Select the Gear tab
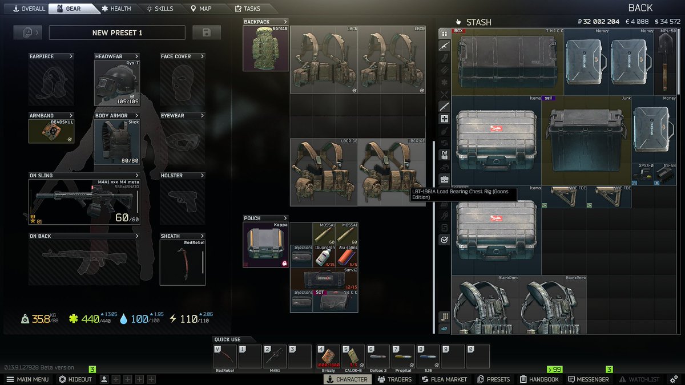 (x=71, y=9)
